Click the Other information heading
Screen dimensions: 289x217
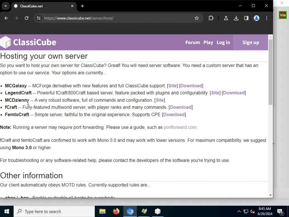point(31,175)
